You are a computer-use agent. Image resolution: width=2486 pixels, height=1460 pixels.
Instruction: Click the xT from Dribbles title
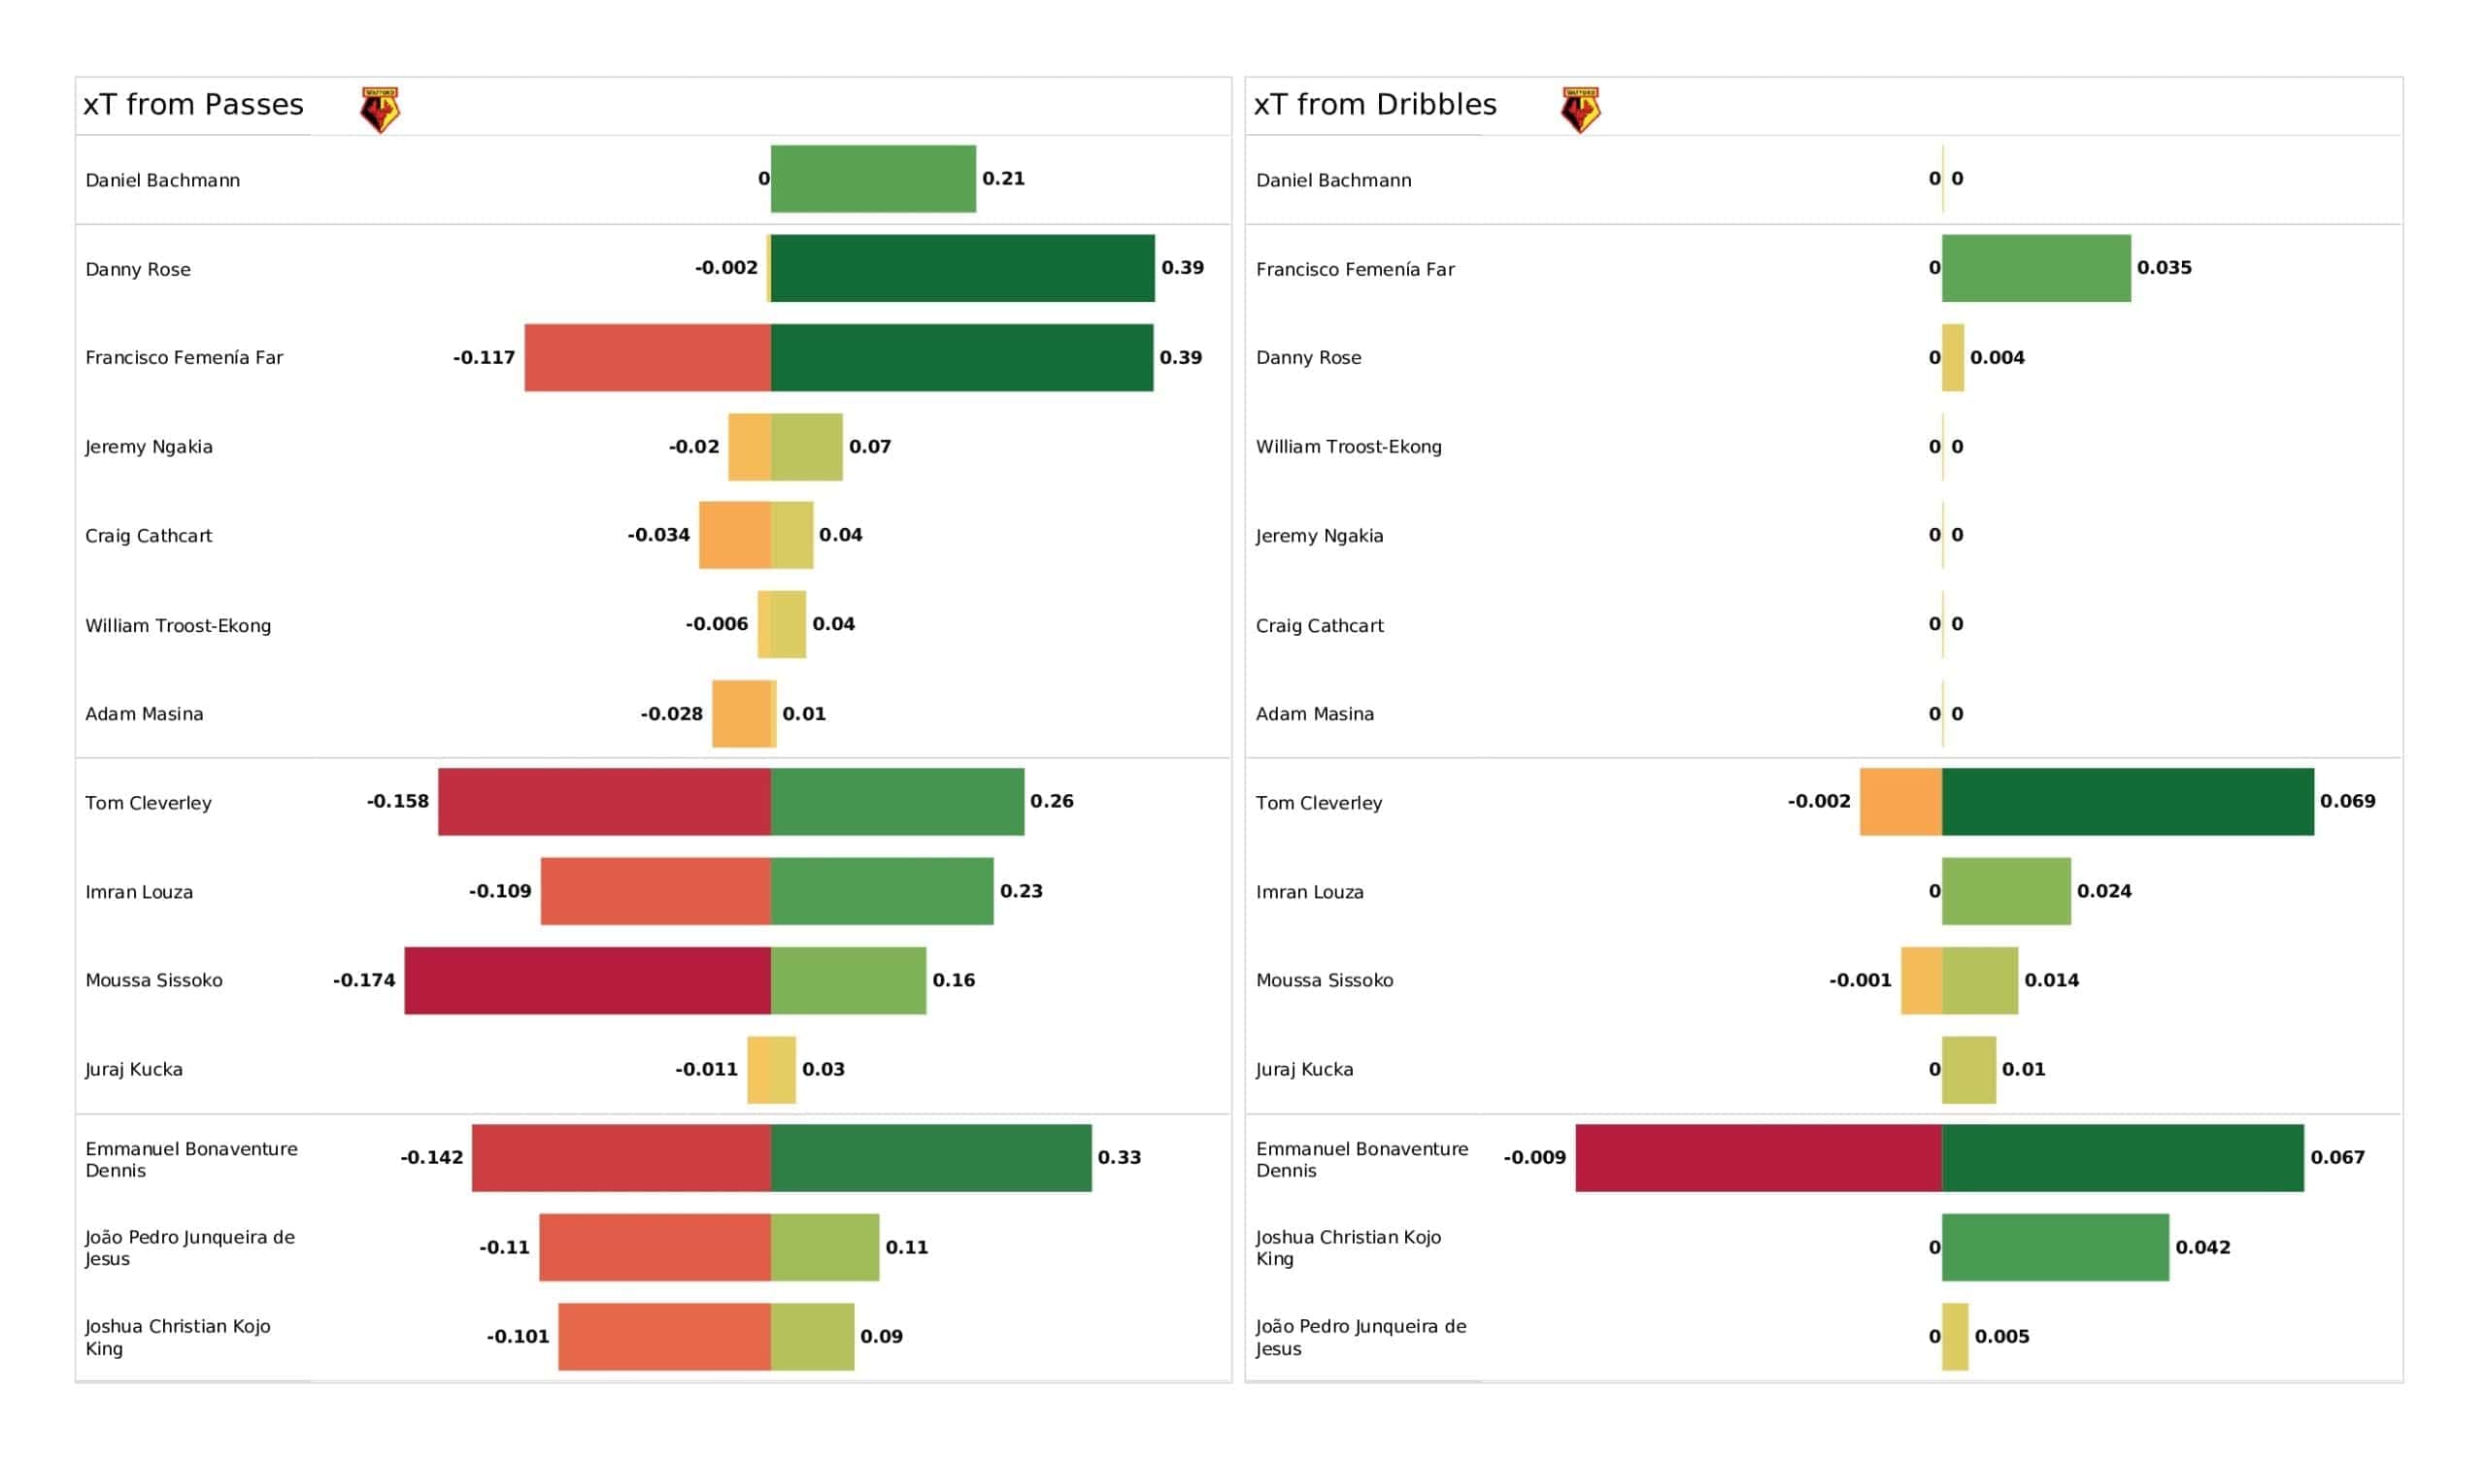(x=1375, y=105)
